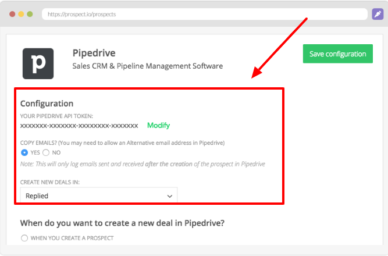
Task: Select YES for copy emails
Action: 24,152
